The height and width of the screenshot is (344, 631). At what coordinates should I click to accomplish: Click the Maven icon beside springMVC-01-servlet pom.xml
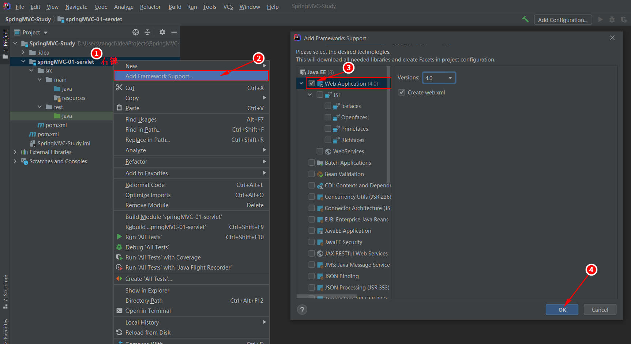[x=41, y=125]
